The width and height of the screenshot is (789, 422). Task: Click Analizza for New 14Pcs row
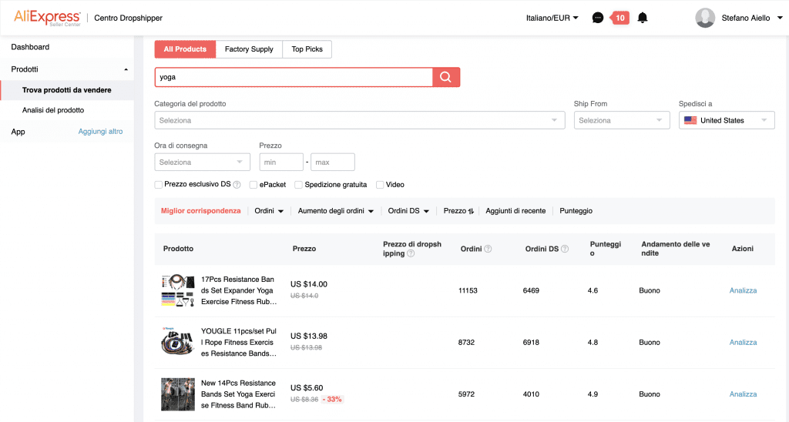(x=744, y=394)
